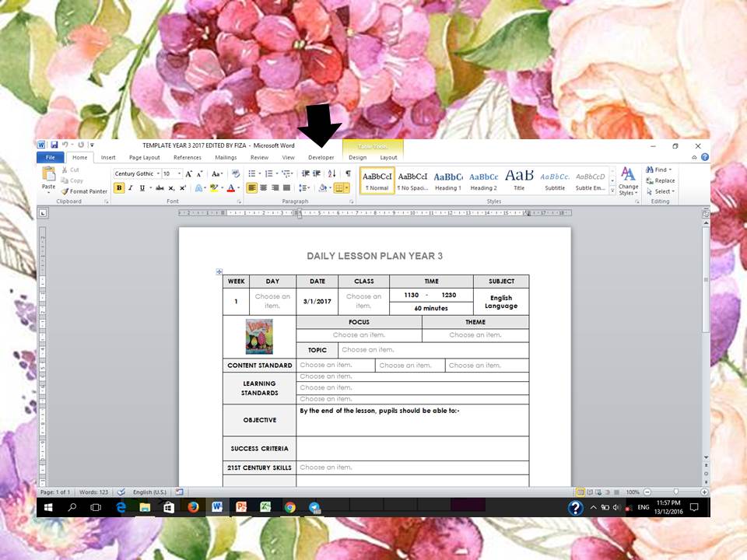Expand the Bullets list dropdown

pos(258,173)
